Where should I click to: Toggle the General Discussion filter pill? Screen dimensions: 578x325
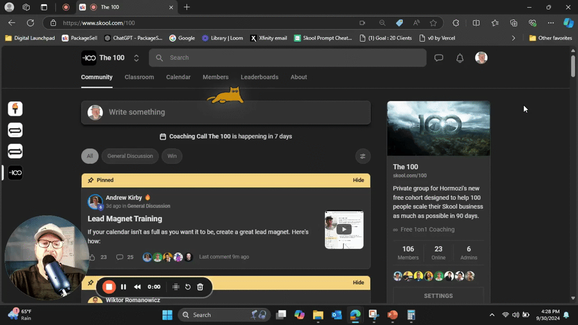click(x=130, y=156)
